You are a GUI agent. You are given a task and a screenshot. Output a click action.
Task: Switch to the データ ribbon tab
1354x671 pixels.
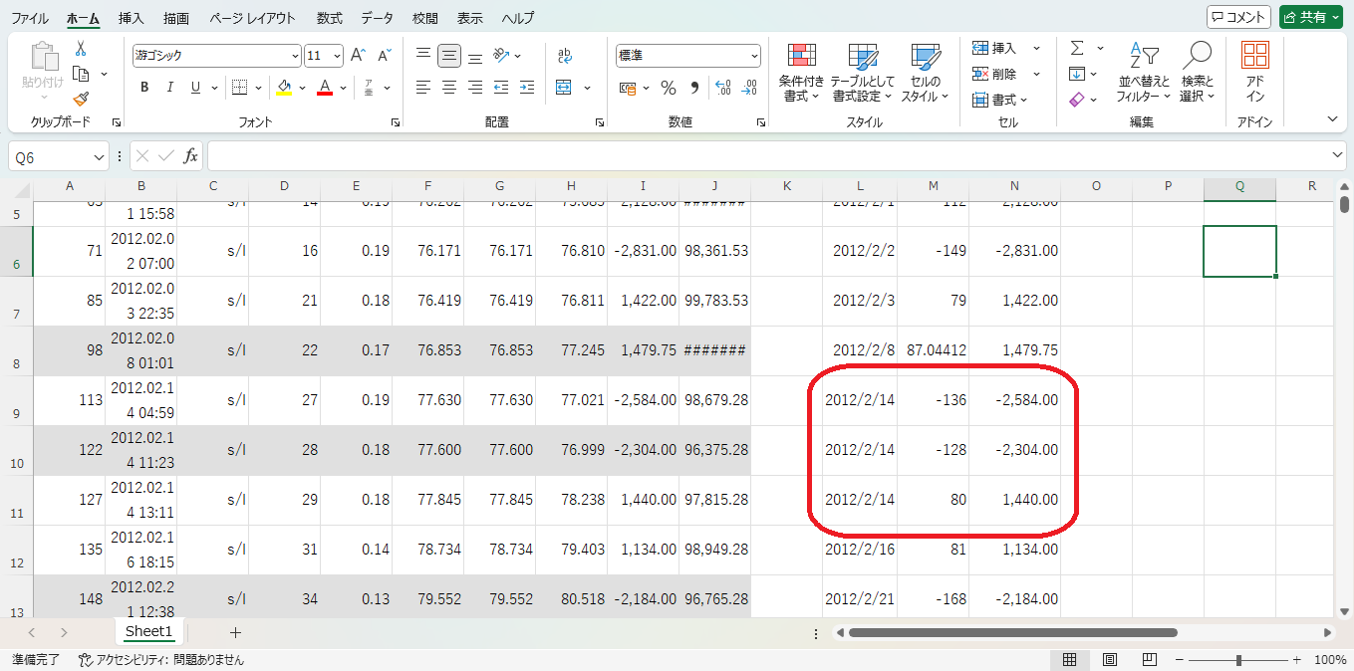377,18
